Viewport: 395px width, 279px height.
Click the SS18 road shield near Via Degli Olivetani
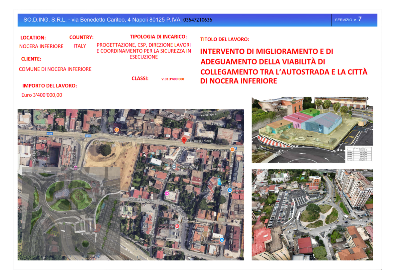[50, 133]
